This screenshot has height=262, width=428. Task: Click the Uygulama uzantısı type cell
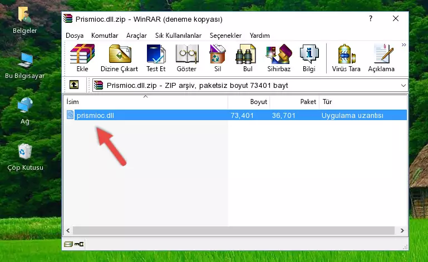(352, 116)
